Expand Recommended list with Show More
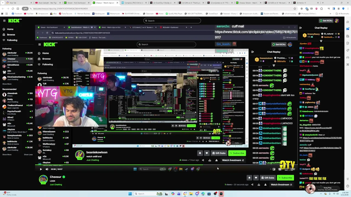 point(7,155)
